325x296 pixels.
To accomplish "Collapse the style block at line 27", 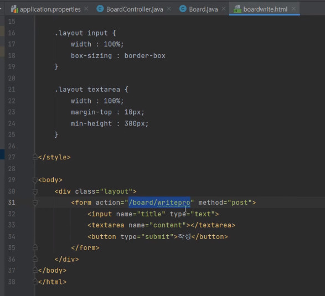I will tap(35, 157).
